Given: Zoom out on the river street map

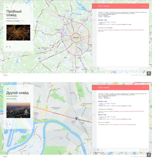Looking at the screenshot, I should coord(2,86).
